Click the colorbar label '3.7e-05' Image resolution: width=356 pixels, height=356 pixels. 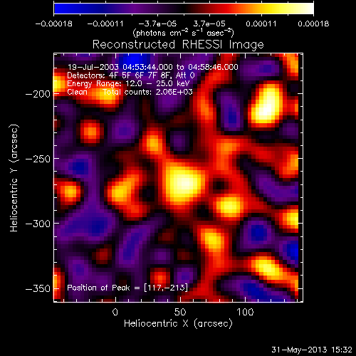[x=209, y=23]
